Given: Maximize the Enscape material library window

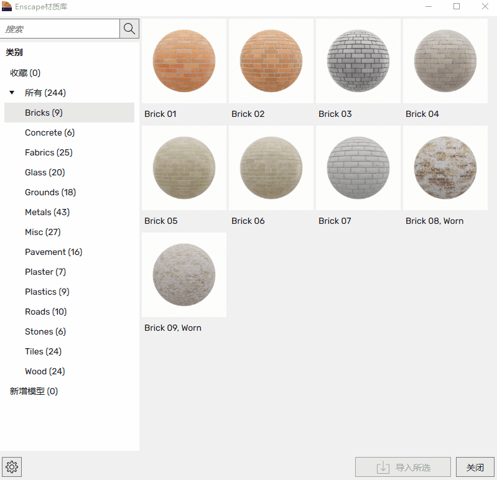Looking at the screenshot, I should [457, 6].
